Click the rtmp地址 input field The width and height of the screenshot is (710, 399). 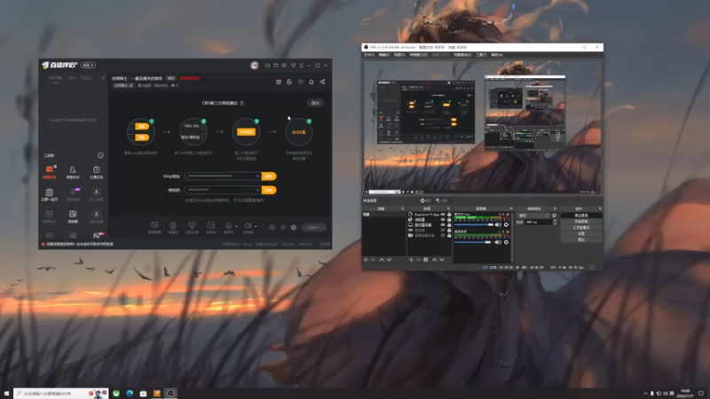coord(223,176)
